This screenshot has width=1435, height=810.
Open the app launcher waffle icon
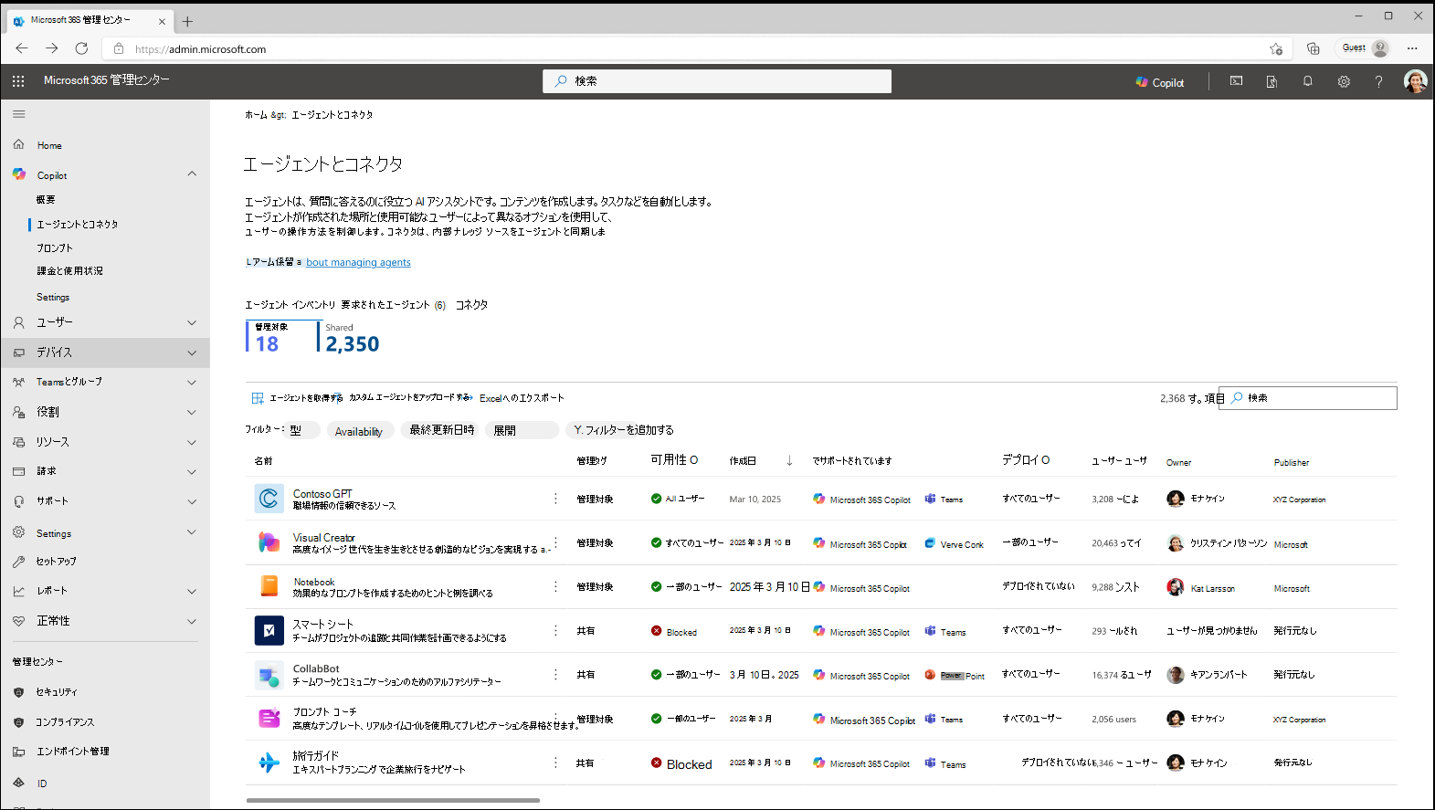tap(18, 81)
